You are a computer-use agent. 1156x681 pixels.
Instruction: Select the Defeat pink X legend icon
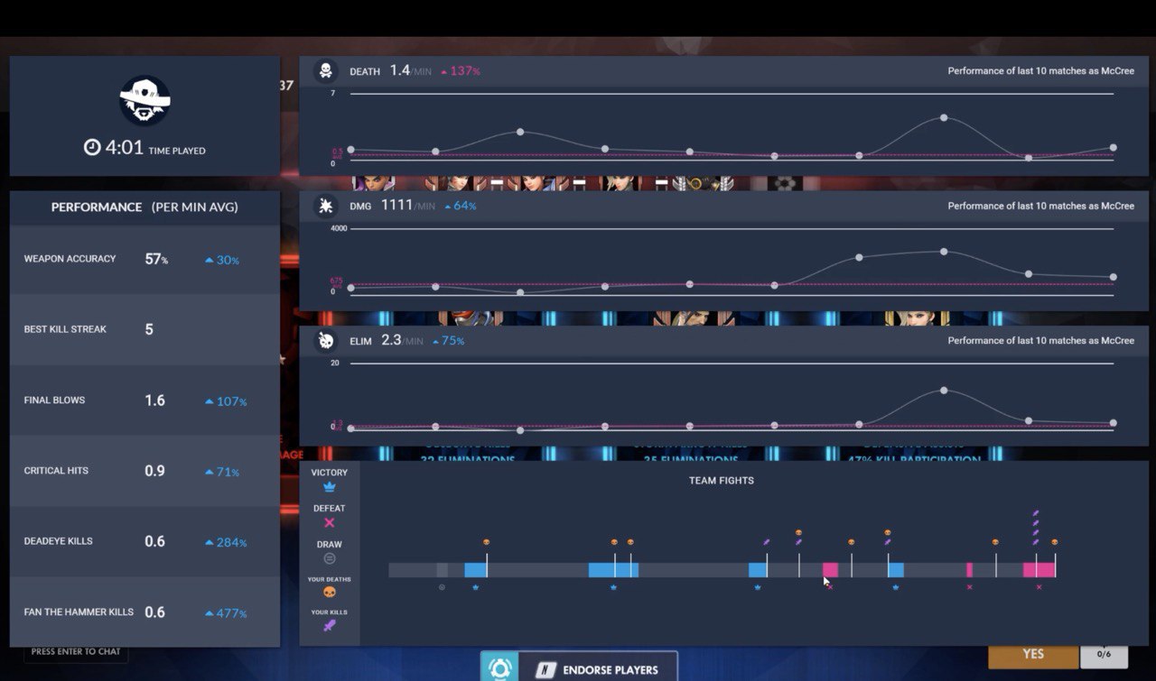click(x=329, y=522)
